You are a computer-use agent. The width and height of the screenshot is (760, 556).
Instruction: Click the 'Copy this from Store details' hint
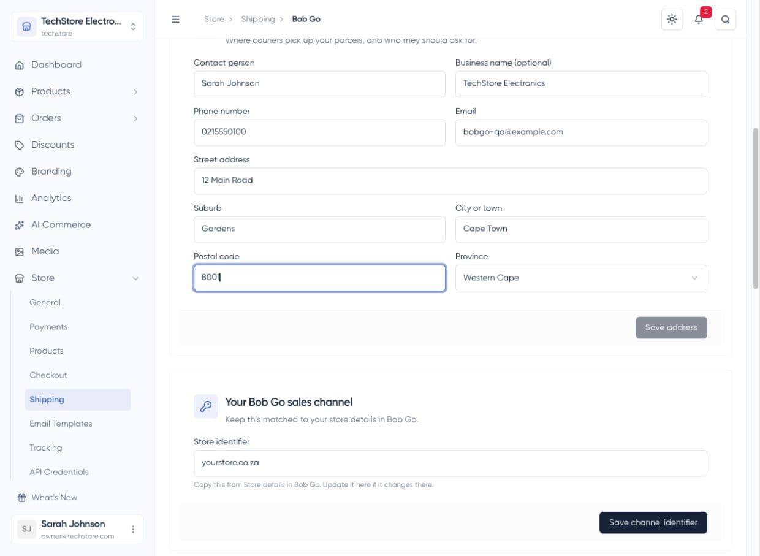pyautogui.click(x=313, y=485)
